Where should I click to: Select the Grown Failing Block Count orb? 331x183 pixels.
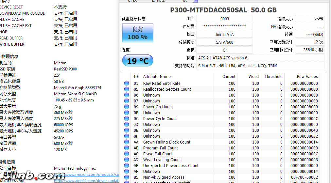tap(127, 142)
